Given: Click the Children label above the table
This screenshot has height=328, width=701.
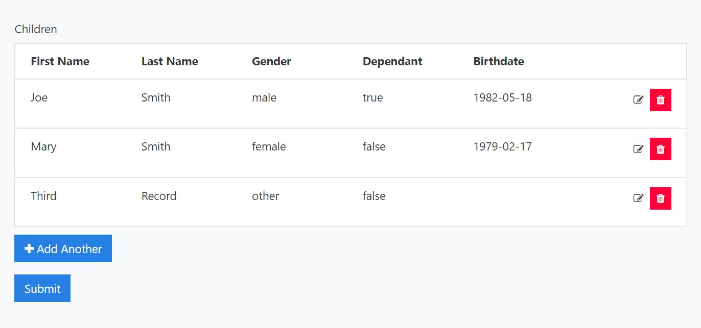Looking at the screenshot, I should (36, 29).
